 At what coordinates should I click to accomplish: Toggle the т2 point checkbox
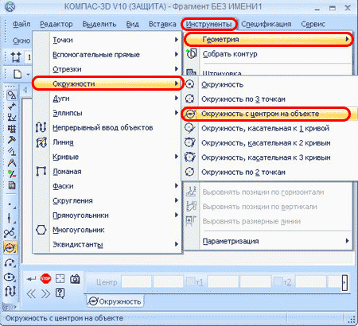[x=278, y=281]
